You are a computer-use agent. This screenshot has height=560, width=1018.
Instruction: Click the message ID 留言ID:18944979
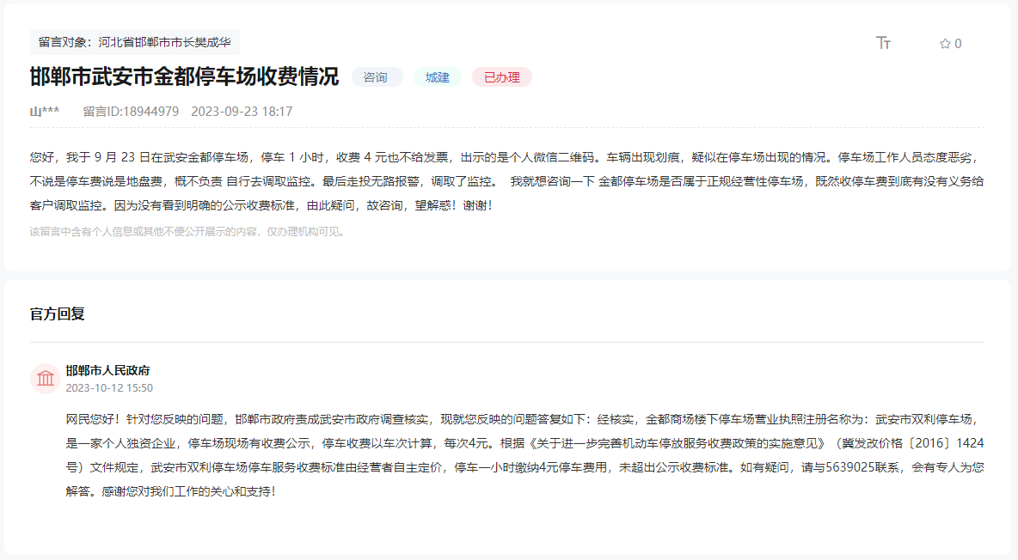coord(131,112)
